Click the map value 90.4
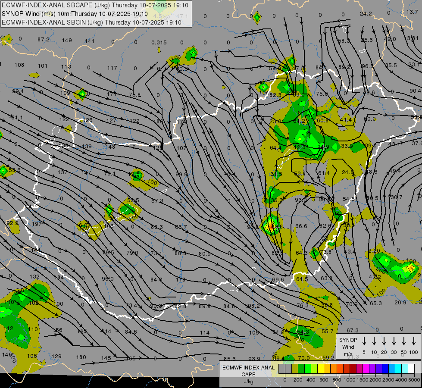The height and width of the screenshot is (388, 422). [415, 91]
